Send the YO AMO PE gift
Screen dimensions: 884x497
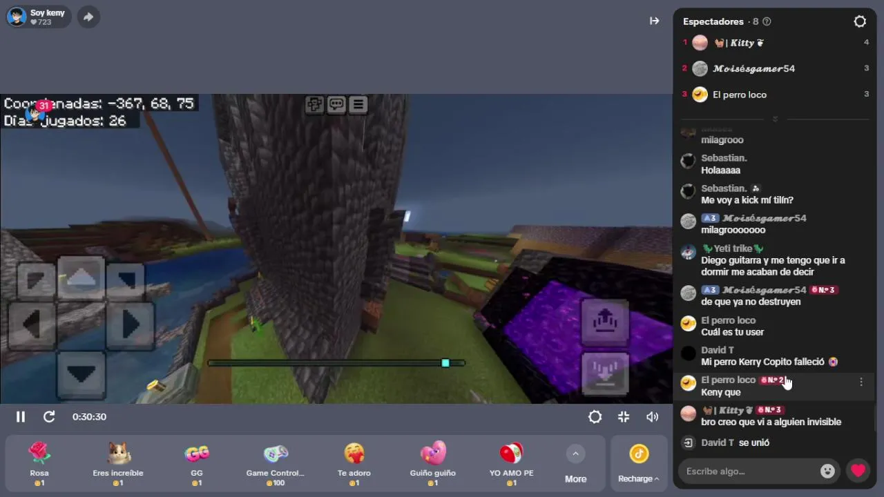(x=512, y=464)
